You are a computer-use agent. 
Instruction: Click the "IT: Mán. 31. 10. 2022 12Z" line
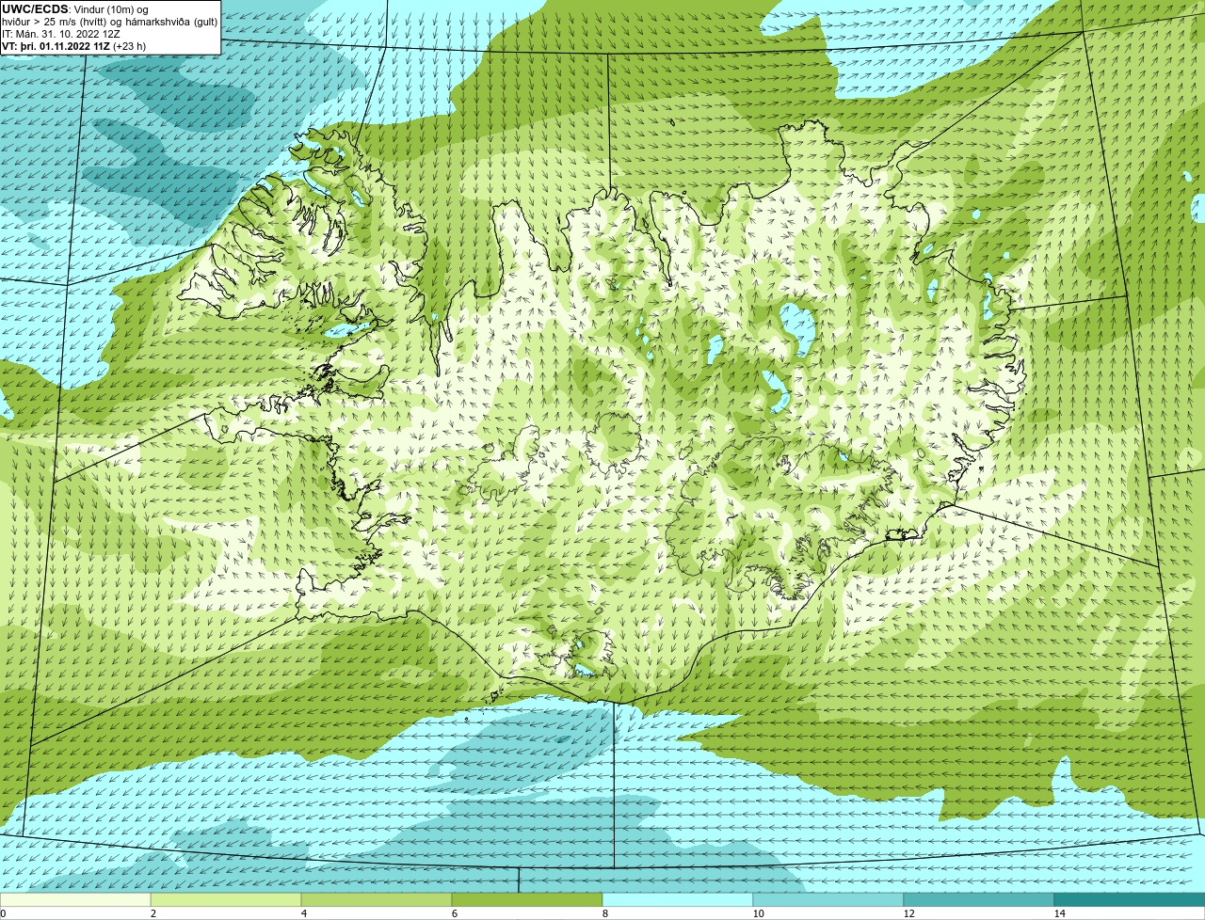pyautogui.click(x=61, y=34)
